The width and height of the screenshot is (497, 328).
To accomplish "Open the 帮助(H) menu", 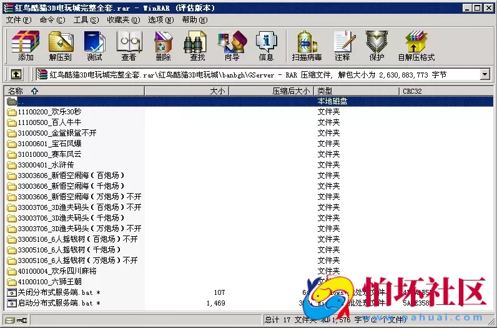I will 195,20.
